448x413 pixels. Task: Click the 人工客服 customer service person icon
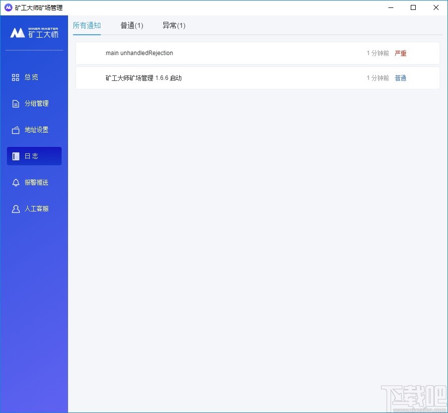coord(15,208)
